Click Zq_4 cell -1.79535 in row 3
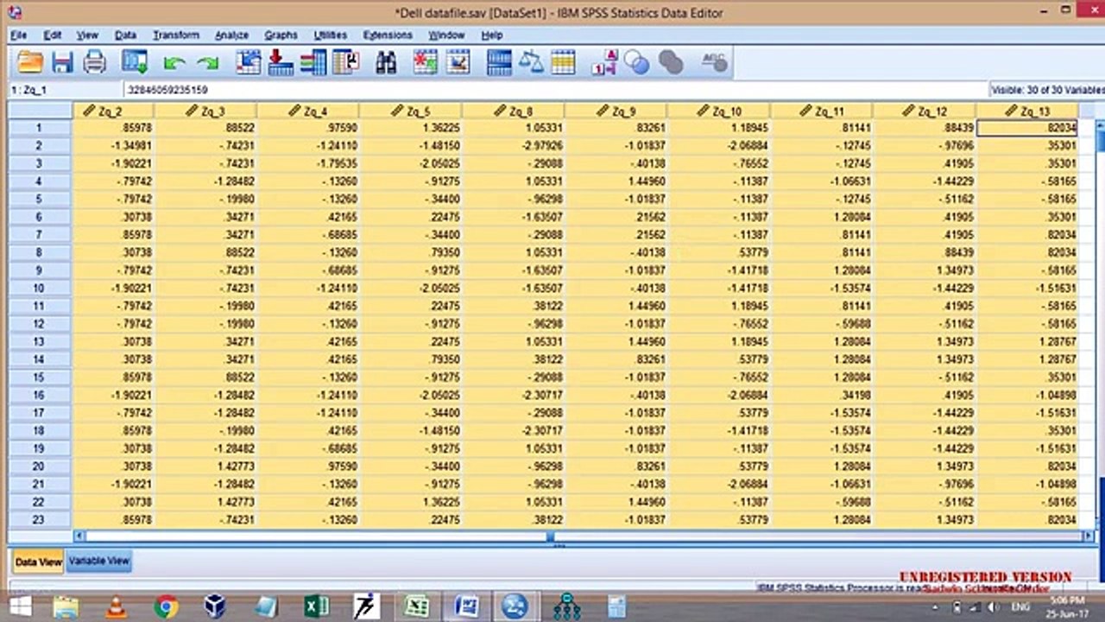Image resolution: width=1105 pixels, height=622 pixels. click(308, 163)
